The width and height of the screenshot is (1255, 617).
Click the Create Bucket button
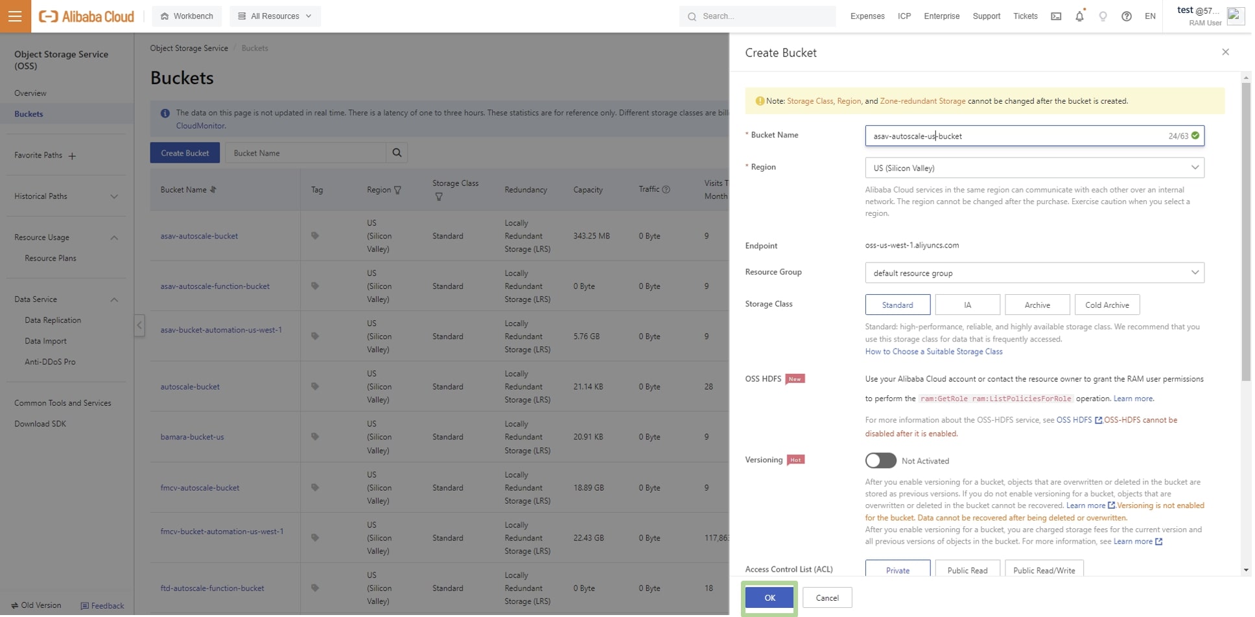coord(185,153)
